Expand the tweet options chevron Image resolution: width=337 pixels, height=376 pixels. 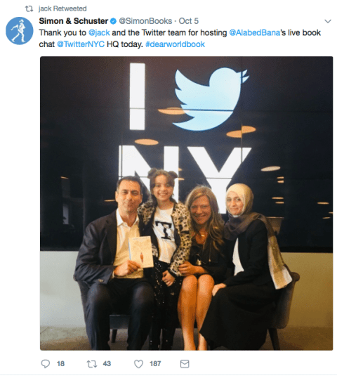point(328,21)
